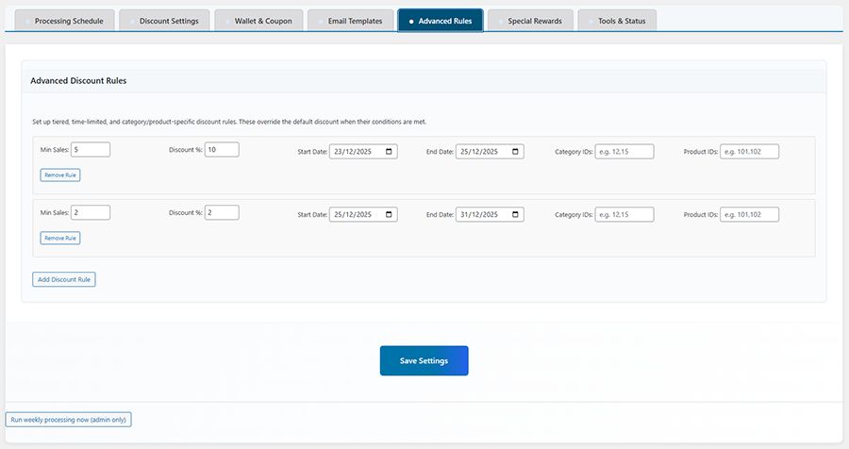
Task: Focus Category IDs field in first rule
Action: click(624, 152)
